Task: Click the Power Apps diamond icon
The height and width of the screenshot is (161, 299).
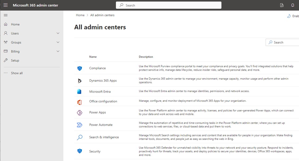Action: [x=80, y=113]
